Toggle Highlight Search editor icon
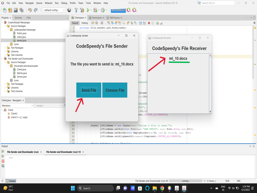Viewport: 257px width, 193px height. coord(120,23)
